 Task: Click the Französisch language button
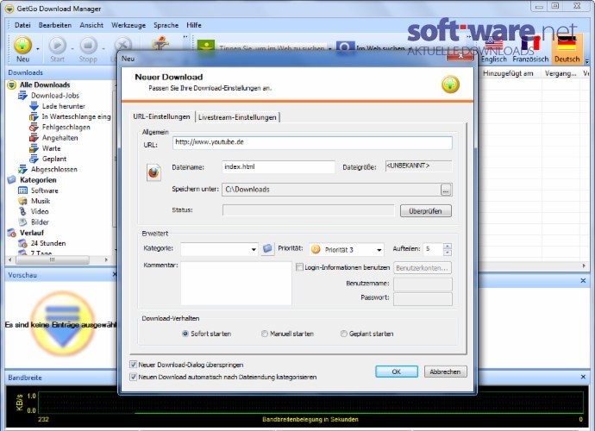tap(530, 48)
